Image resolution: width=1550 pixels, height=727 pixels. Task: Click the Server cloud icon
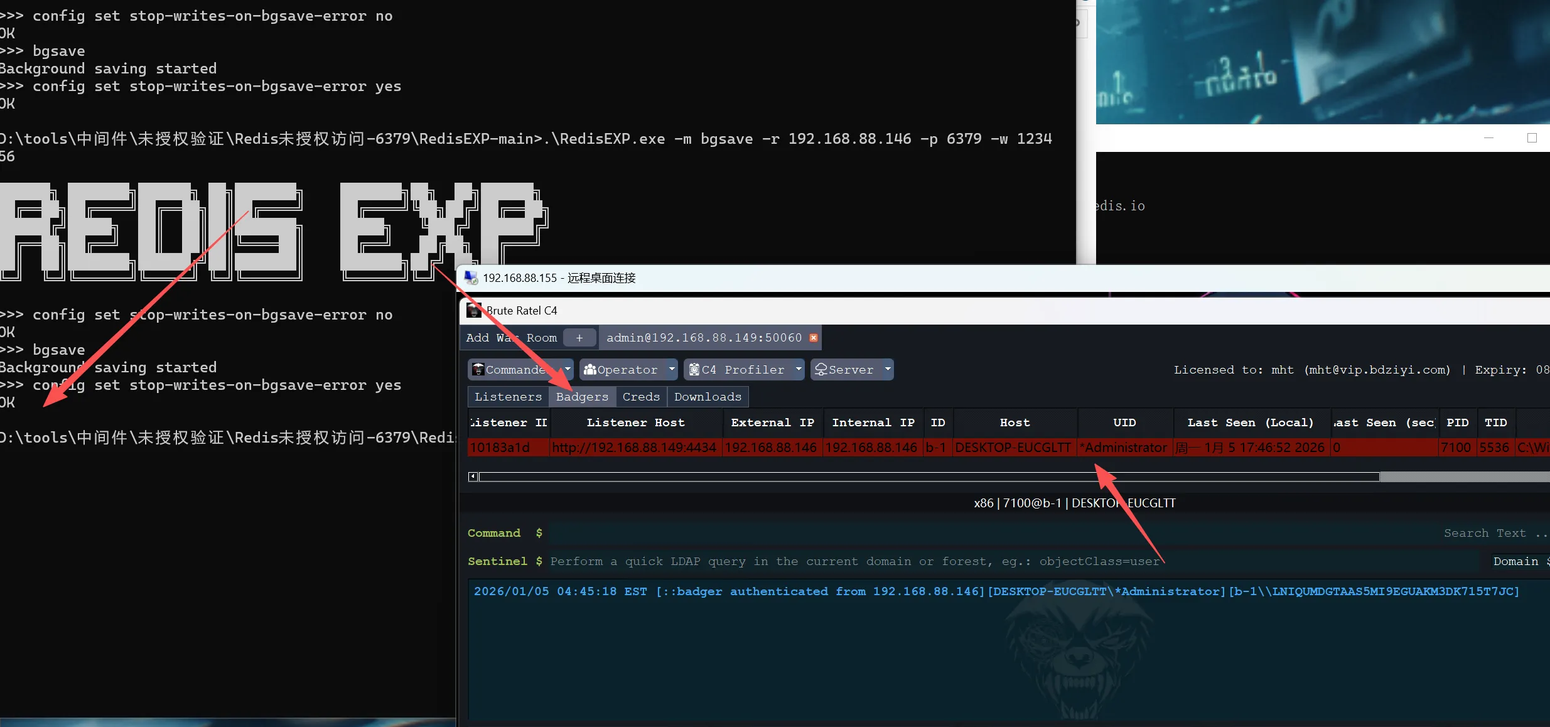821,370
